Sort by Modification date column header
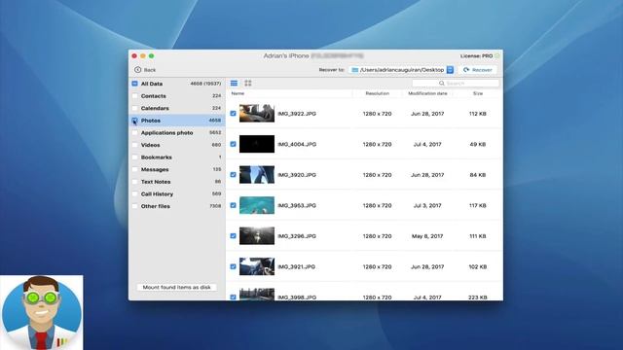 point(427,93)
